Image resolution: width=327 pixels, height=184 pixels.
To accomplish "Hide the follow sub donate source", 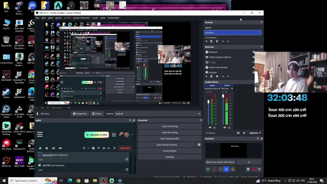I will [254, 67].
